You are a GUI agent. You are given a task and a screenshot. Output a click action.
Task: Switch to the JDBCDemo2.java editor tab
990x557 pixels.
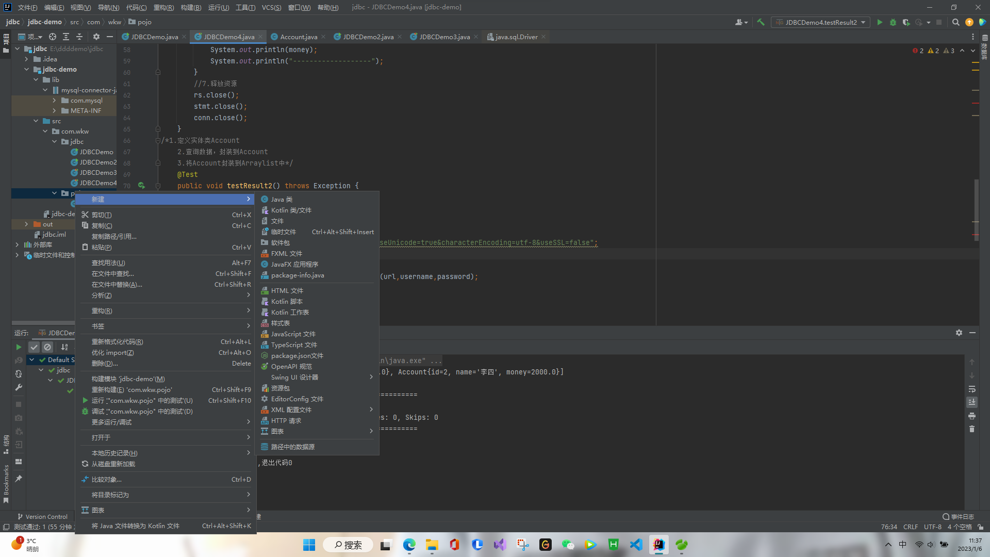click(368, 37)
